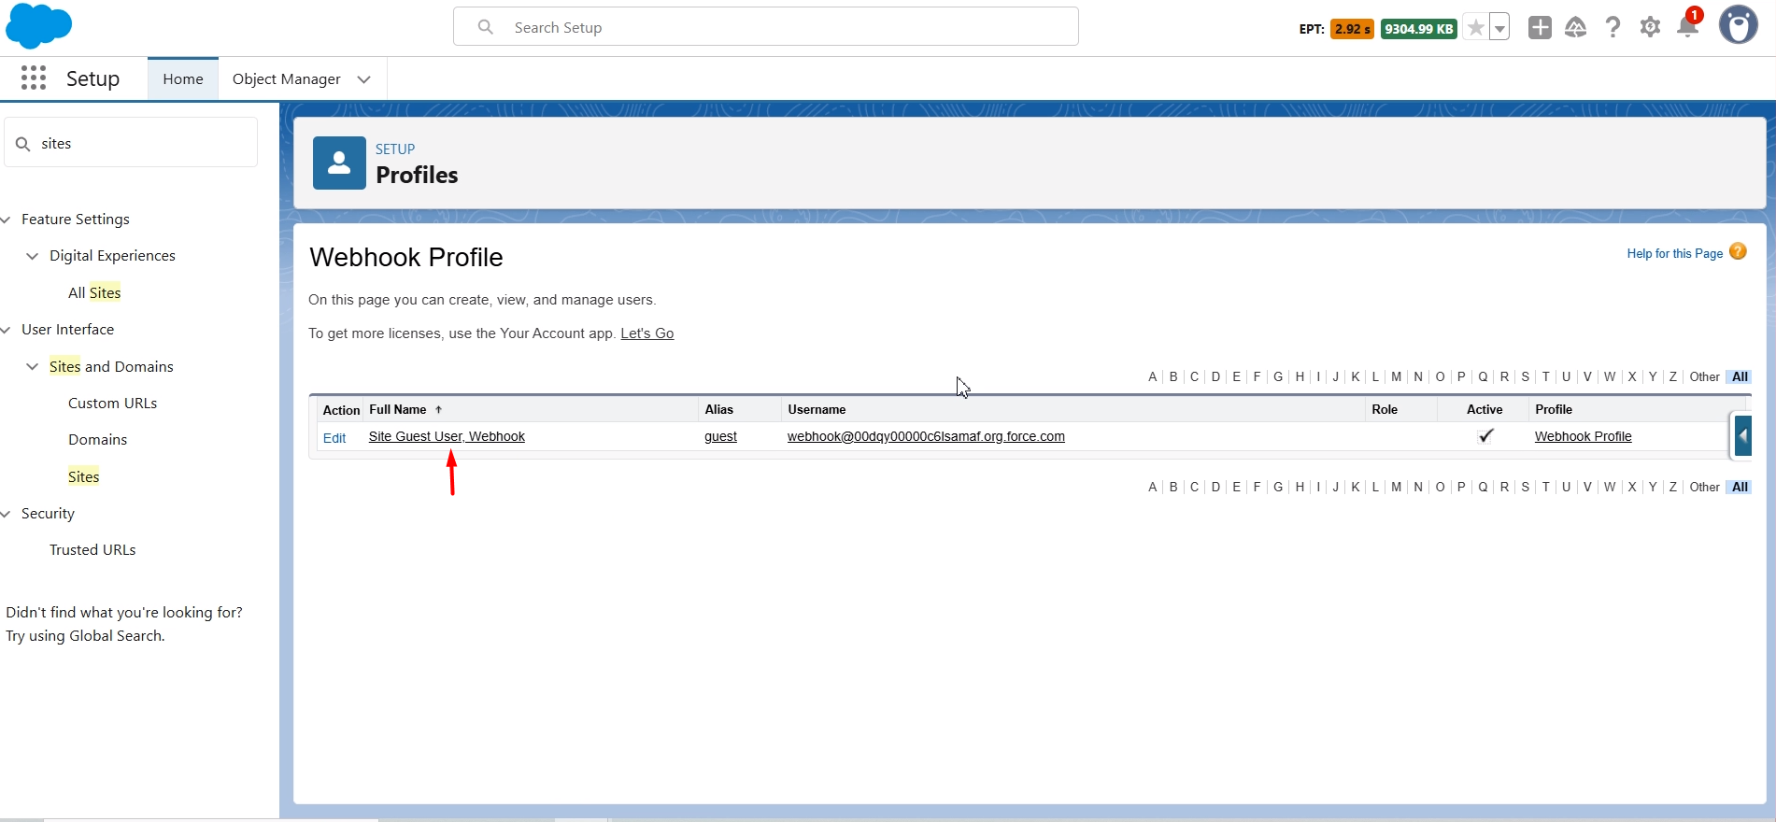Click the Profiles setup page icon
The width and height of the screenshot is (1776, 822).
point(339,163)
